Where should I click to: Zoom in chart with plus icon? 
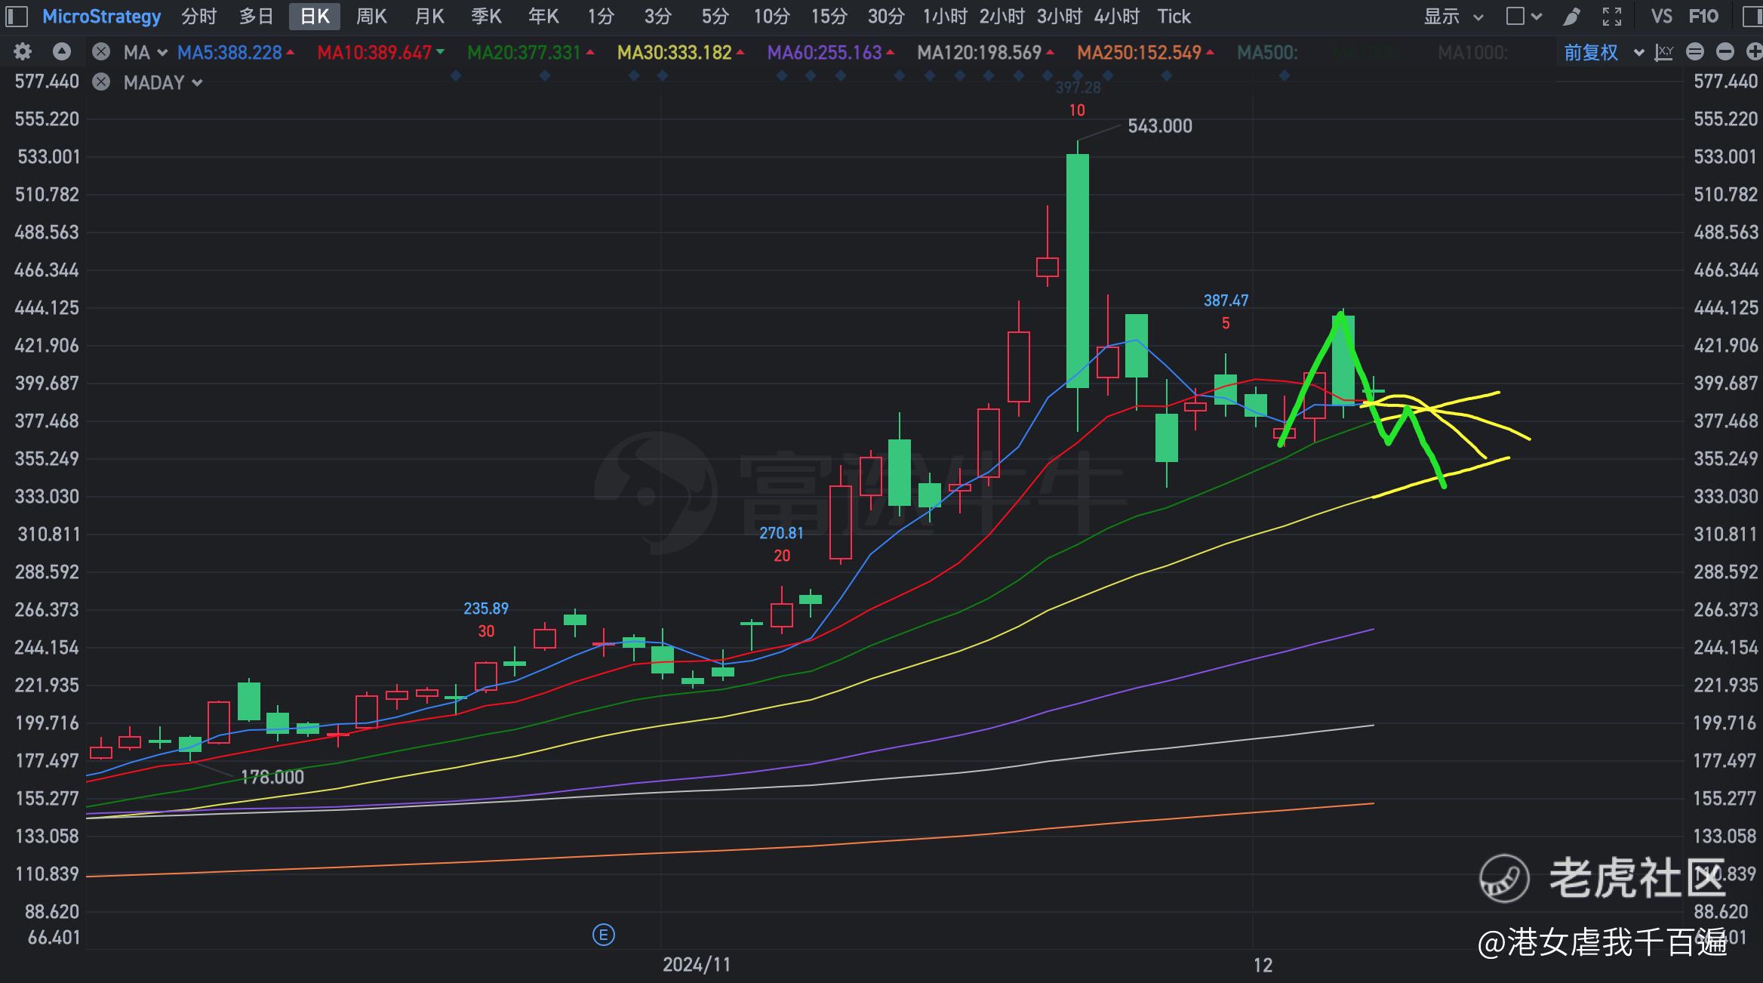point(1754,52)
